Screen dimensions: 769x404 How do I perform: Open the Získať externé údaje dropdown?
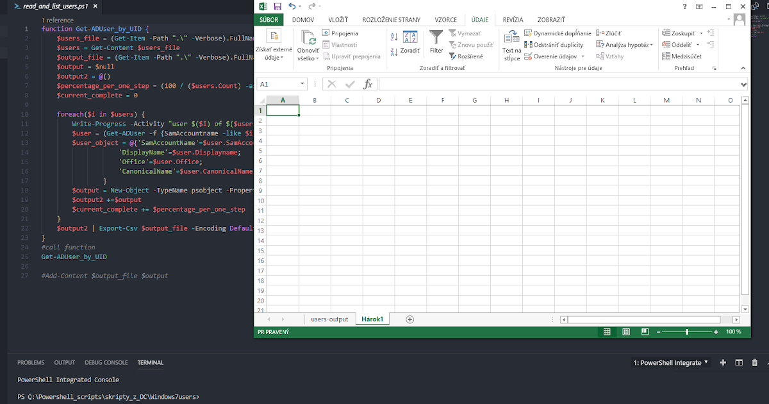[274, 45]
